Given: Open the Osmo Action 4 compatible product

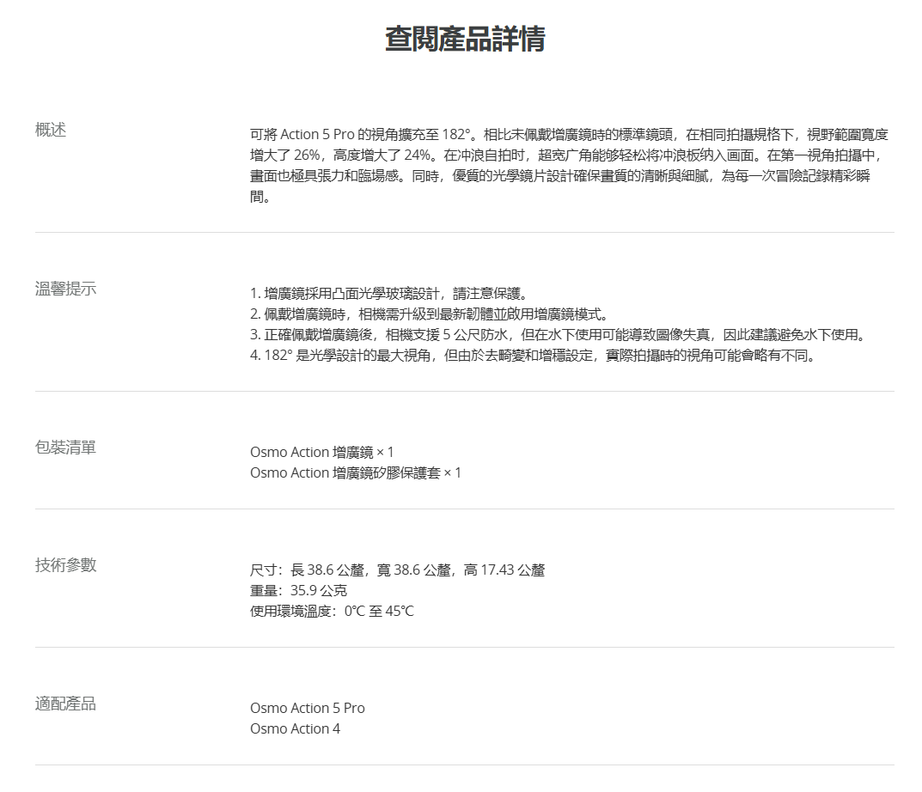Looking at the screenshot, I should pyautogui.click(x=296, y=729).
